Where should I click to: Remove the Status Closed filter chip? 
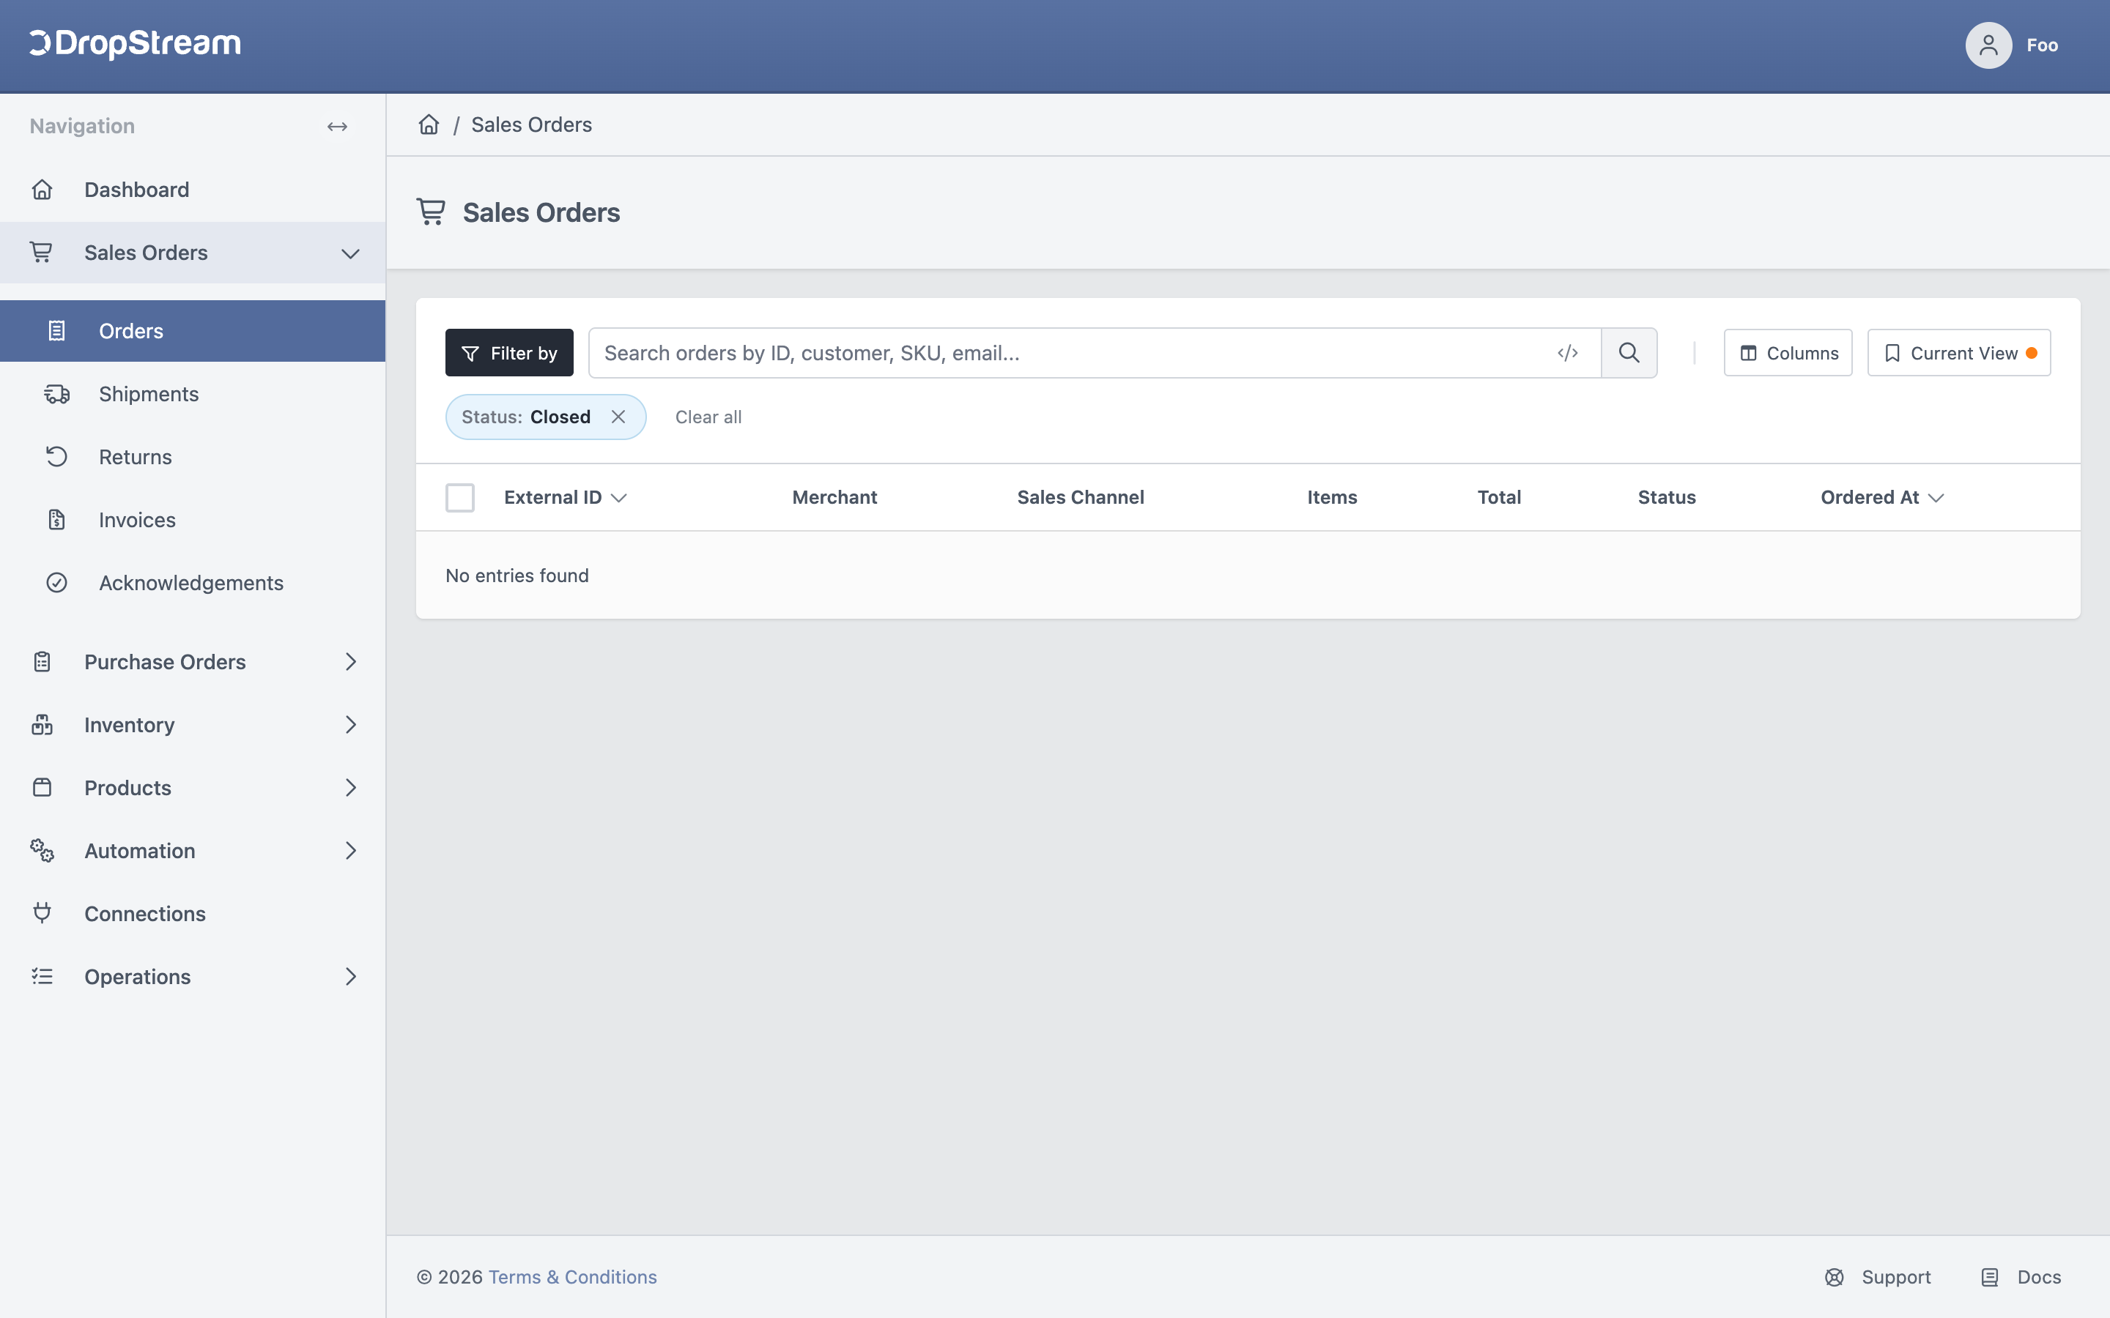tap(618, 417)
